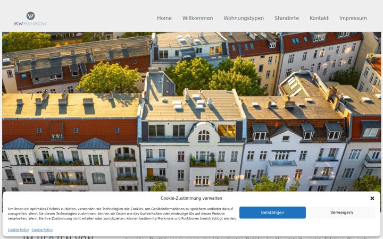Open the Wohnungstypen menu item
Image resolution: width=383 pixels, height=239 pixels.
point(244,18)
